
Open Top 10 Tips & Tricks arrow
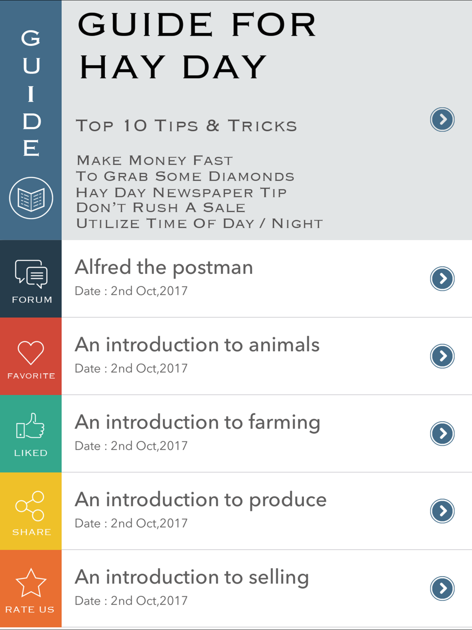click(442, 119)
